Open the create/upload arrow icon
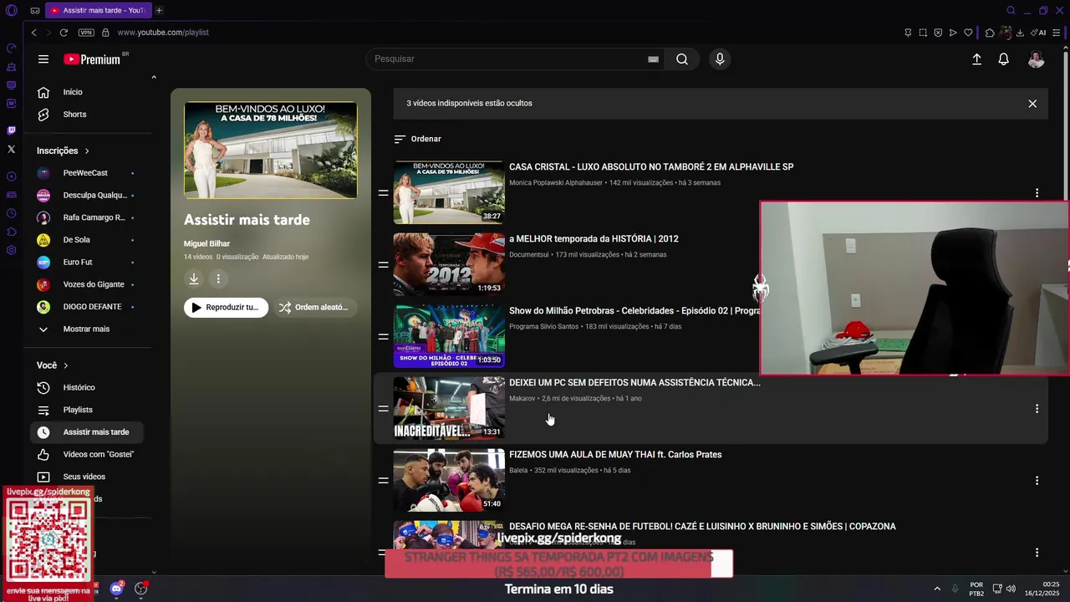The height and width of the screenshot is (602, 1070). click(976, 59)
